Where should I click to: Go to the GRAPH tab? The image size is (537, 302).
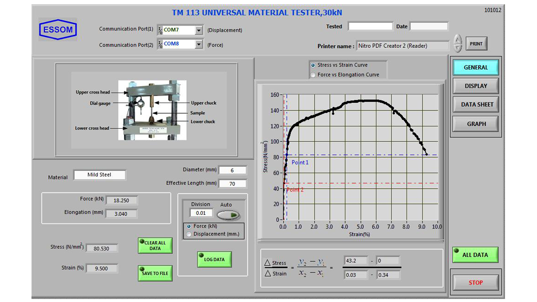click(476, 124)
